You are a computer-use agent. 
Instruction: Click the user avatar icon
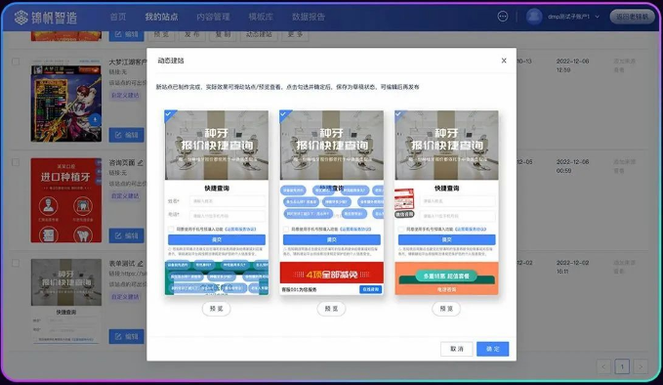point(534,17)
